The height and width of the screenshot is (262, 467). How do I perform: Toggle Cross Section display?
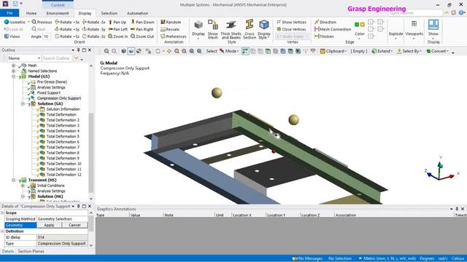250,29
